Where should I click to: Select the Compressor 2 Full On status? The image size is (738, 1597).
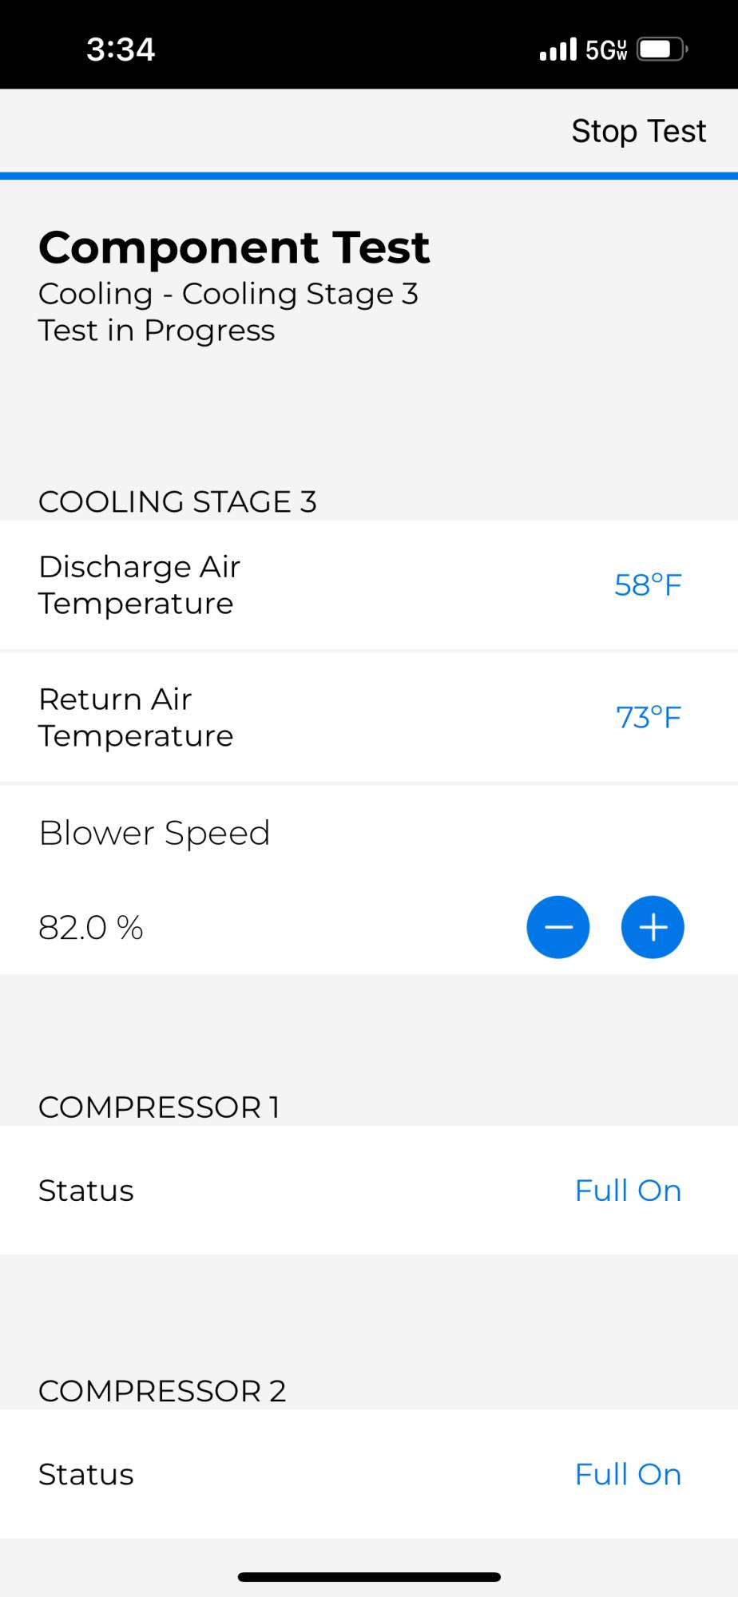click(x=628, y=1475)
